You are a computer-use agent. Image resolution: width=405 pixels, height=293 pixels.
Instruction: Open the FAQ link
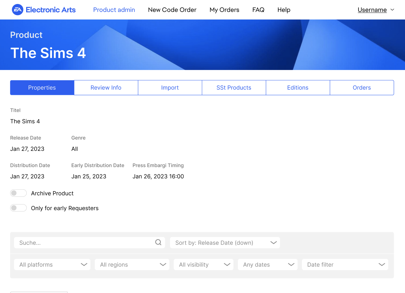coord(258,10)
